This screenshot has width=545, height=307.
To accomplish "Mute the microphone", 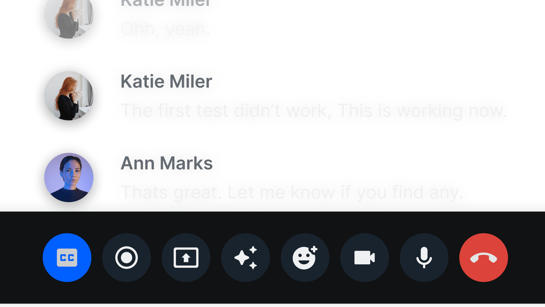I will tap(424, 258).
